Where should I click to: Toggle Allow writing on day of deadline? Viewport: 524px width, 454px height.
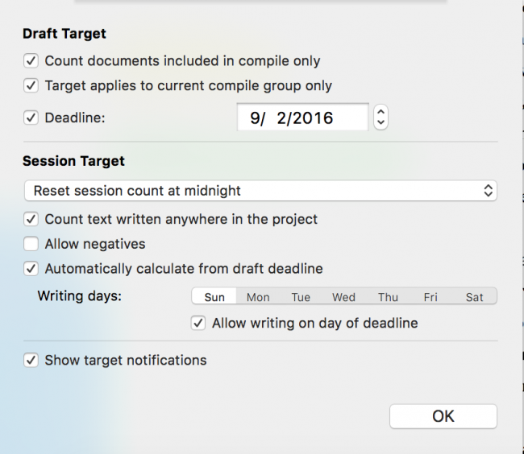click(x=198, y=324)
